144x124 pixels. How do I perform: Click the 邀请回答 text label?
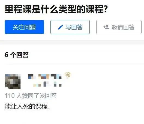click(123, 27)
